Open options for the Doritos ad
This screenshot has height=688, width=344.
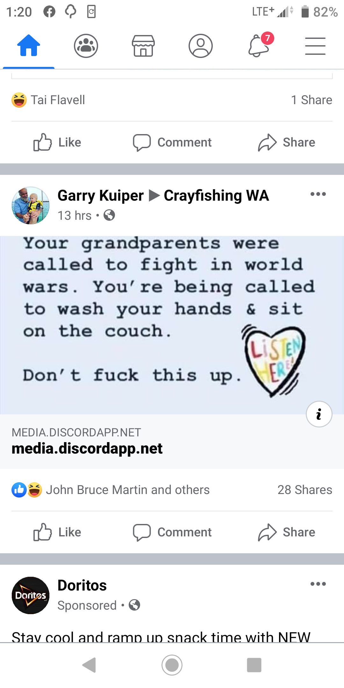tap(318, 584)
